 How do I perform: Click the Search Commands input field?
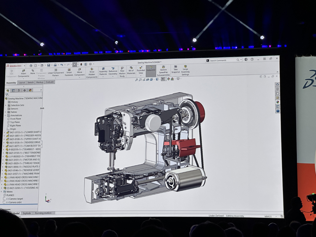click(222, 60)
